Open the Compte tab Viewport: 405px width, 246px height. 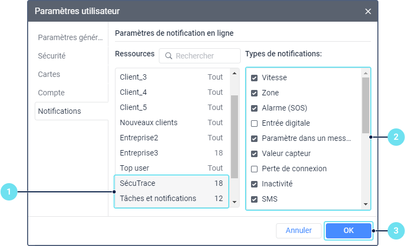tap(52, 93)
